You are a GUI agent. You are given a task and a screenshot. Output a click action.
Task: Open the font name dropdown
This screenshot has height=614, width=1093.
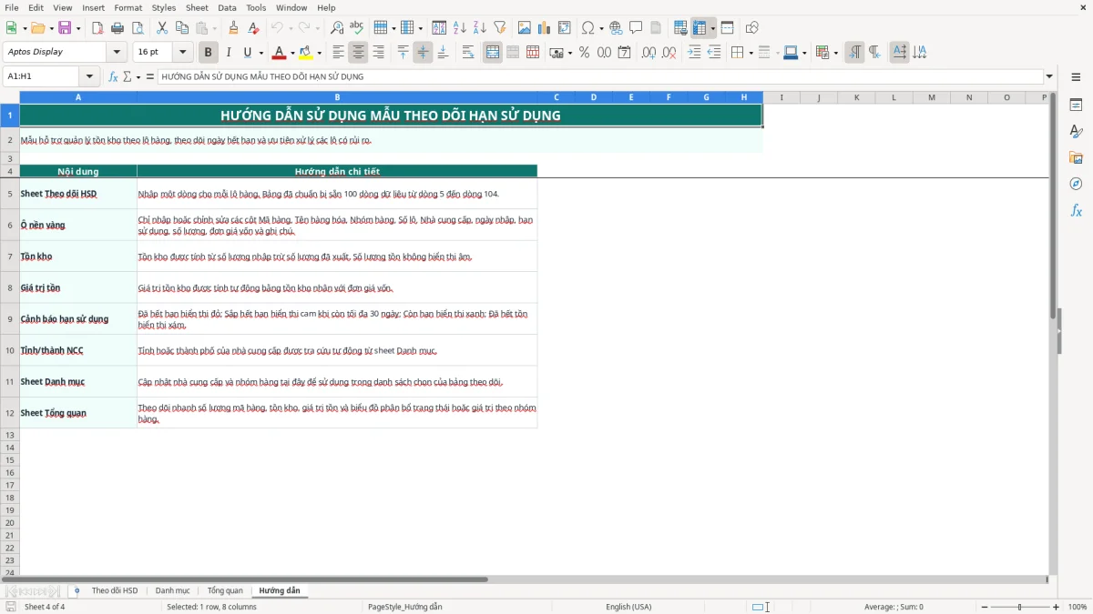pyautogui.click(x=117, y=53)
